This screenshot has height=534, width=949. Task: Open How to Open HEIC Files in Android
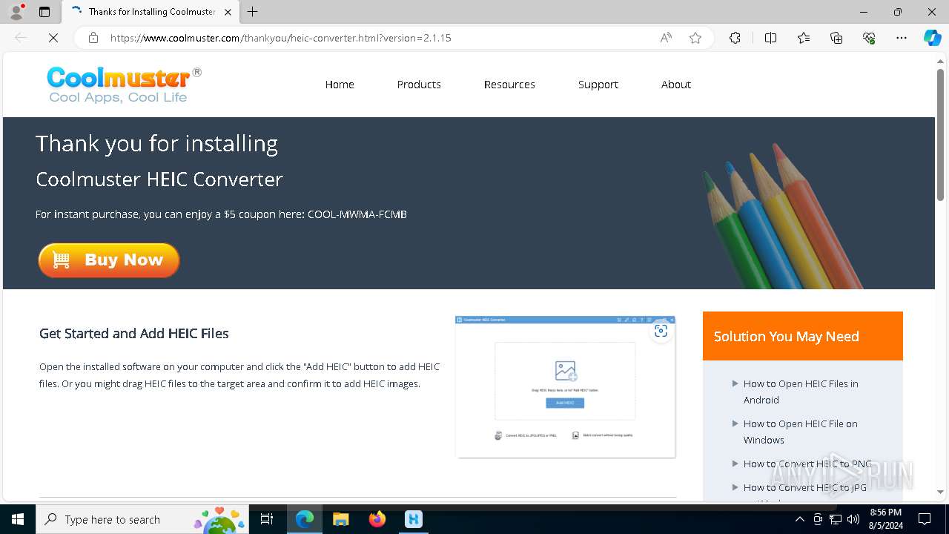tap(801, 392)
